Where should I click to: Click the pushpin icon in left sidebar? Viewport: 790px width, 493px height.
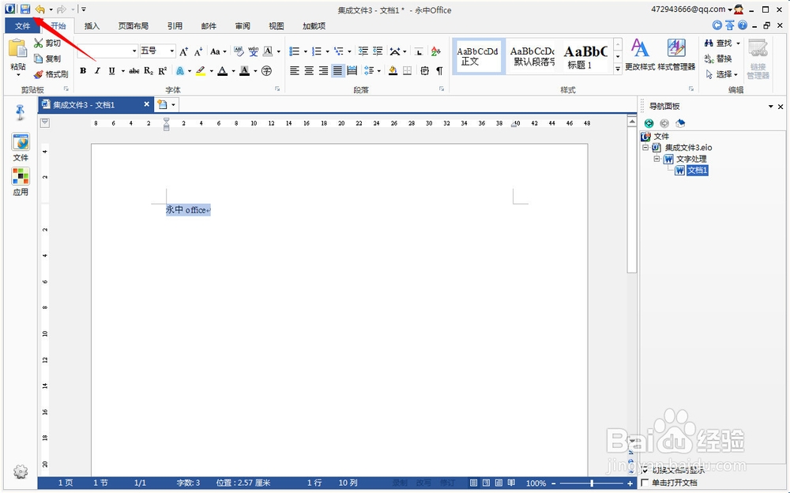[21, 112]
